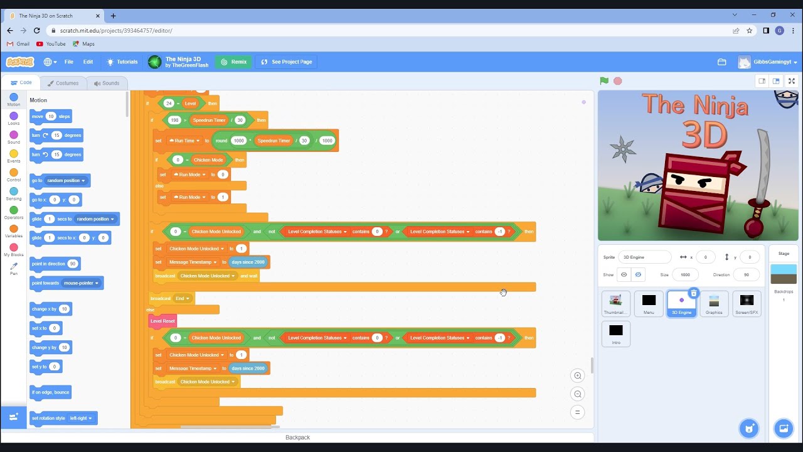Switch to small stage layout
Viewport: 803px width, 452px height.
click(762, 81)
